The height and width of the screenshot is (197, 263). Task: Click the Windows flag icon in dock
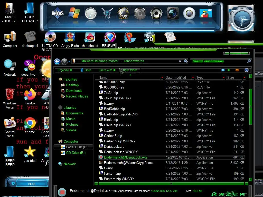[74, 13]
